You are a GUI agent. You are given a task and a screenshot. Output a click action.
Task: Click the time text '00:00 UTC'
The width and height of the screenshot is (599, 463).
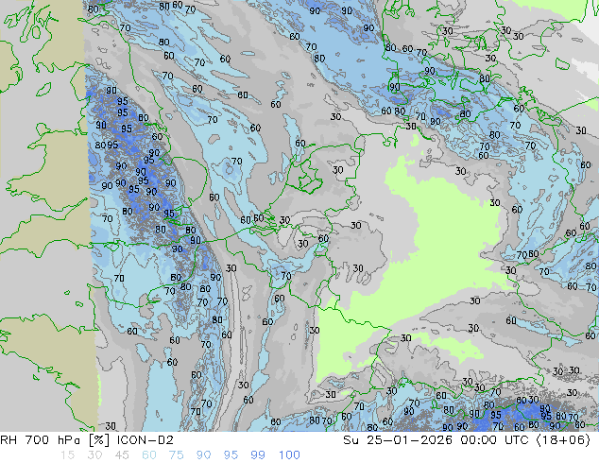click(494, 440)
